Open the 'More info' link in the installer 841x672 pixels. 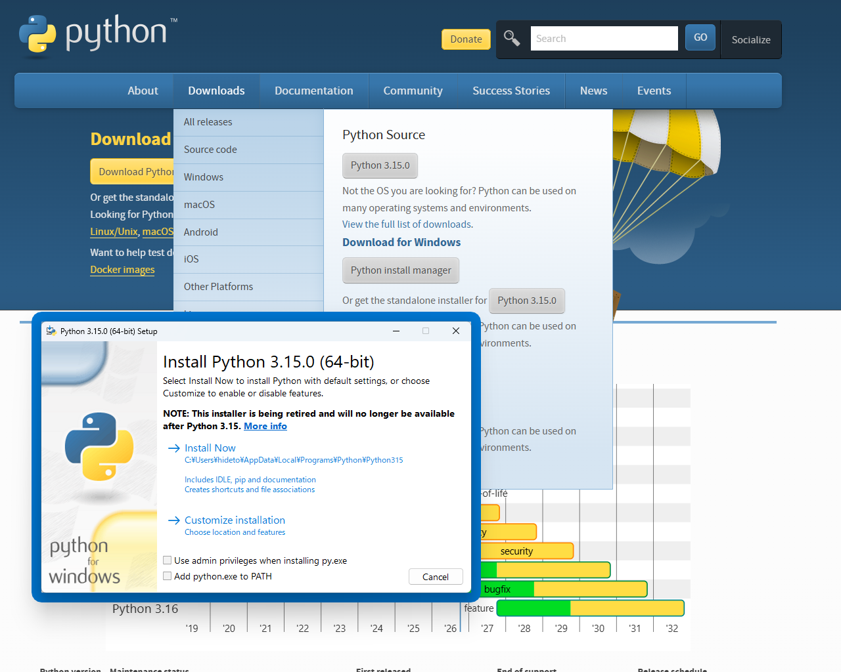[265, 426]
